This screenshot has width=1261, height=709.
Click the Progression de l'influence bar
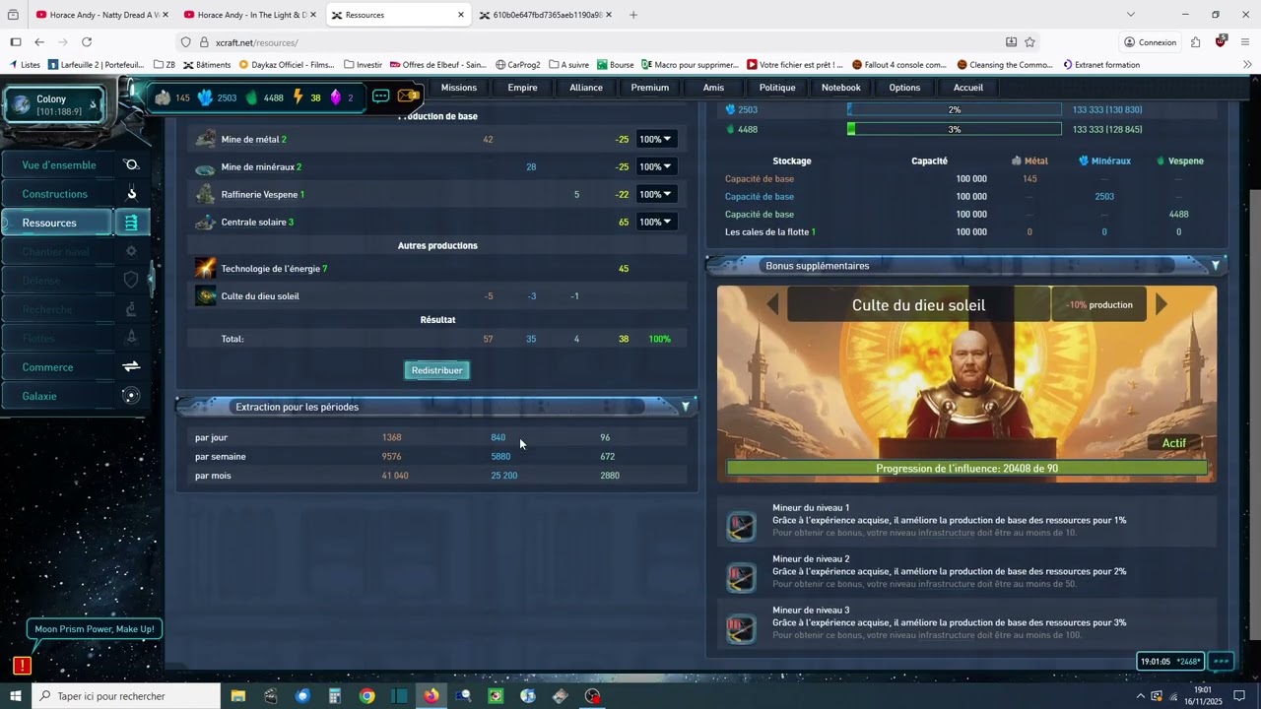966,469
